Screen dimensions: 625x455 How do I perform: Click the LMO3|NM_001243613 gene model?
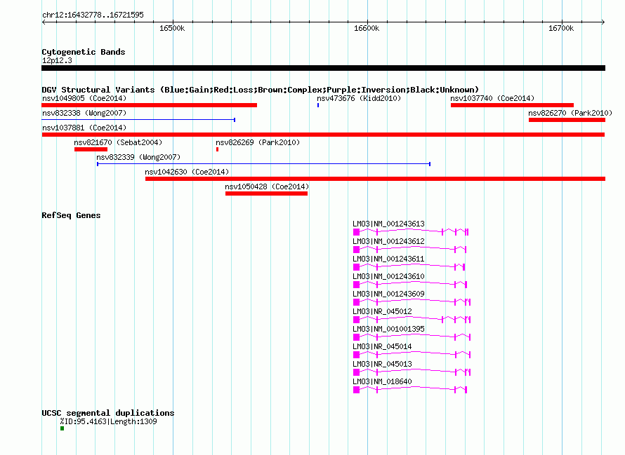411,231
